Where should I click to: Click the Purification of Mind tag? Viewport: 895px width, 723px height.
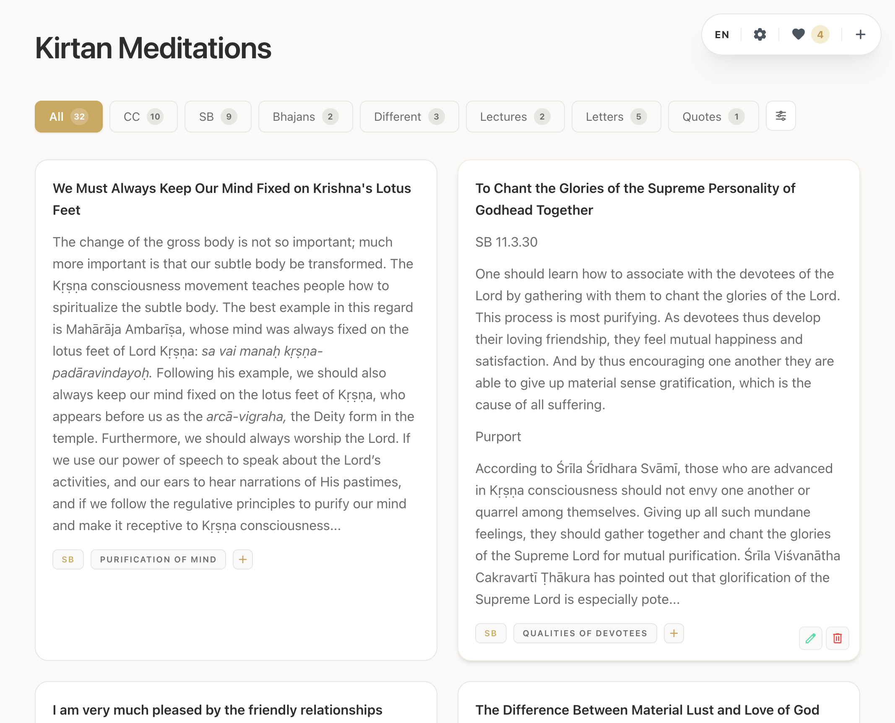click(x=158, y=559)
